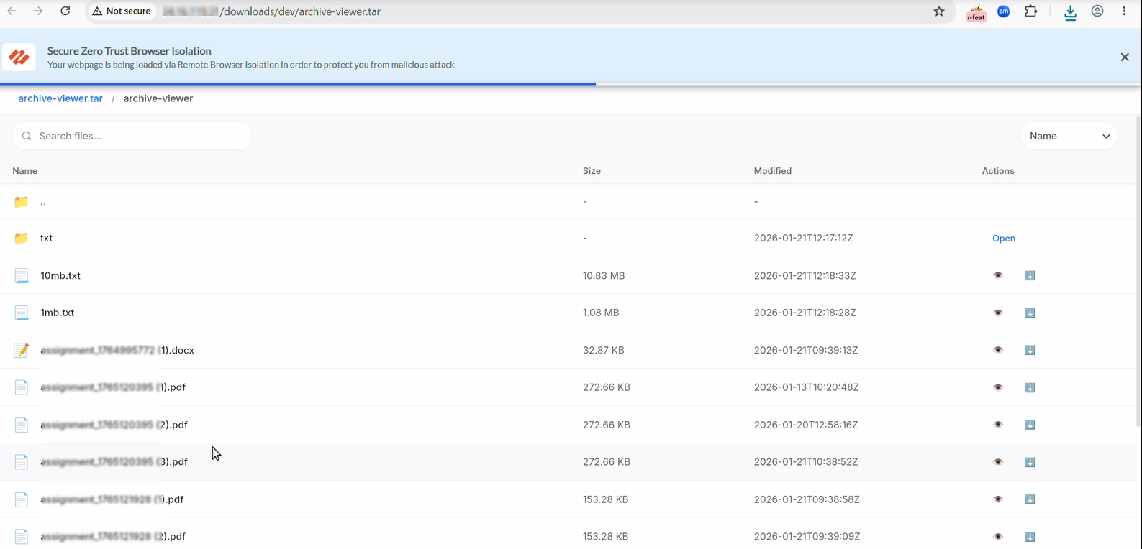Navigate to archive-viewer.tar breadcrumb link

point(60,98)
